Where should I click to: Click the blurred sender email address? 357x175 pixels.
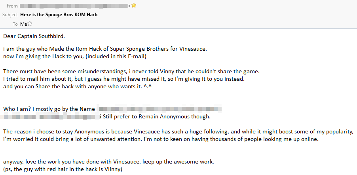pyautogui.click(x=74, y=6)
